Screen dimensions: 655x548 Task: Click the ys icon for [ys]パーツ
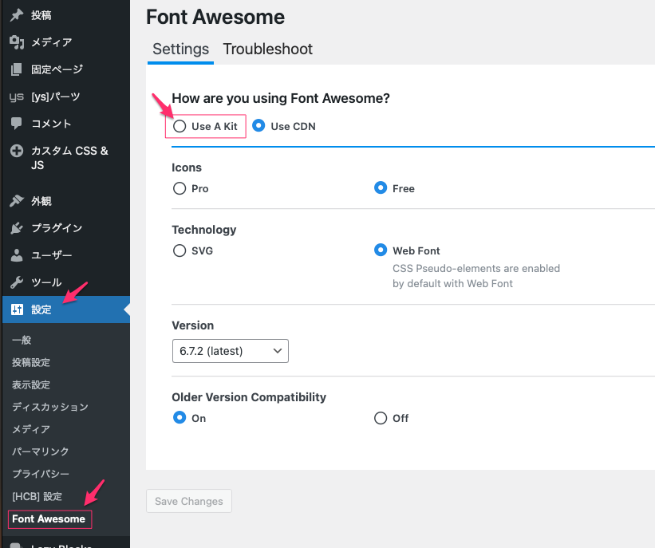[16, 97]
